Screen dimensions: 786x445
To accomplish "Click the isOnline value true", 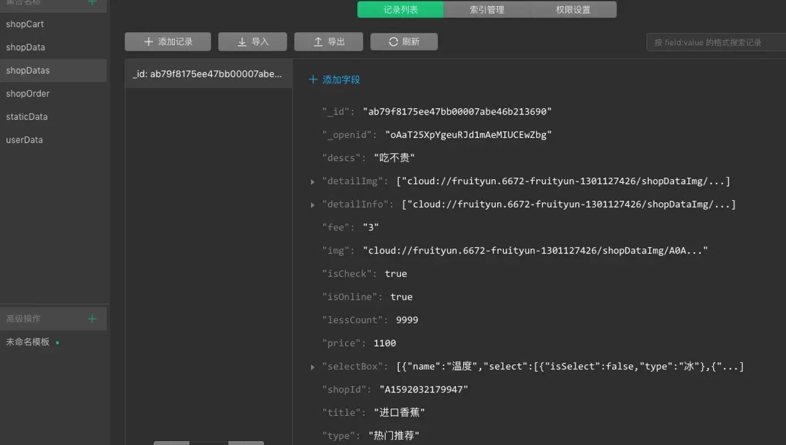I will 401,297.
